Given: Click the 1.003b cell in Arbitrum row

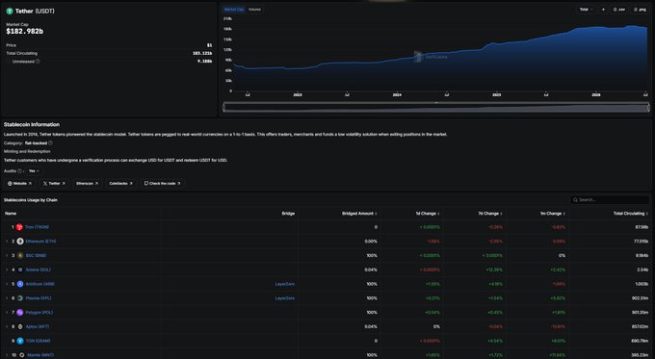Looking at the screenshot, I should pos(642,284).
